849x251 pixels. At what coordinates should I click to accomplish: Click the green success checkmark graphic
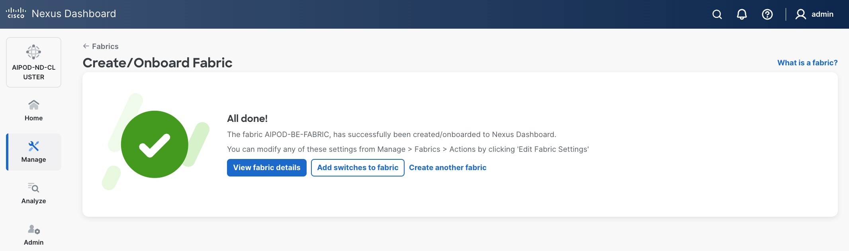(x=155, y=144)
